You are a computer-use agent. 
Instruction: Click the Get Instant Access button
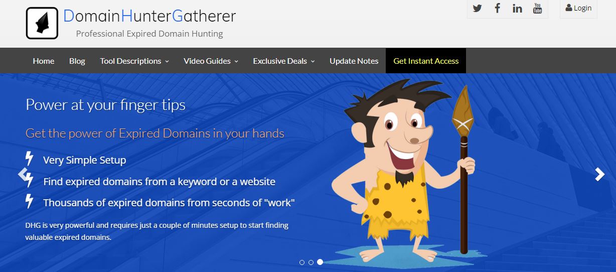click(x=426, y=61)
